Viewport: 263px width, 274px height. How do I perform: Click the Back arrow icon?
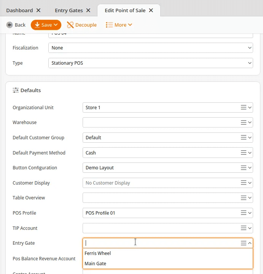(x=10, y=25)
